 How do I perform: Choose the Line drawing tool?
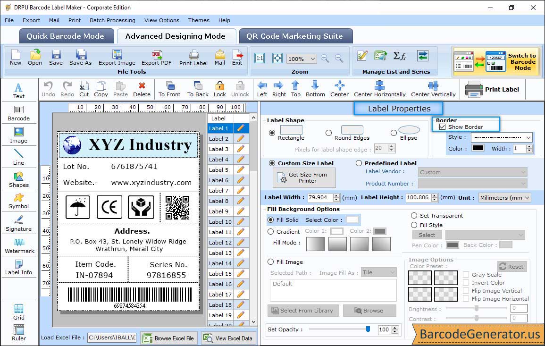pos(19,157)
